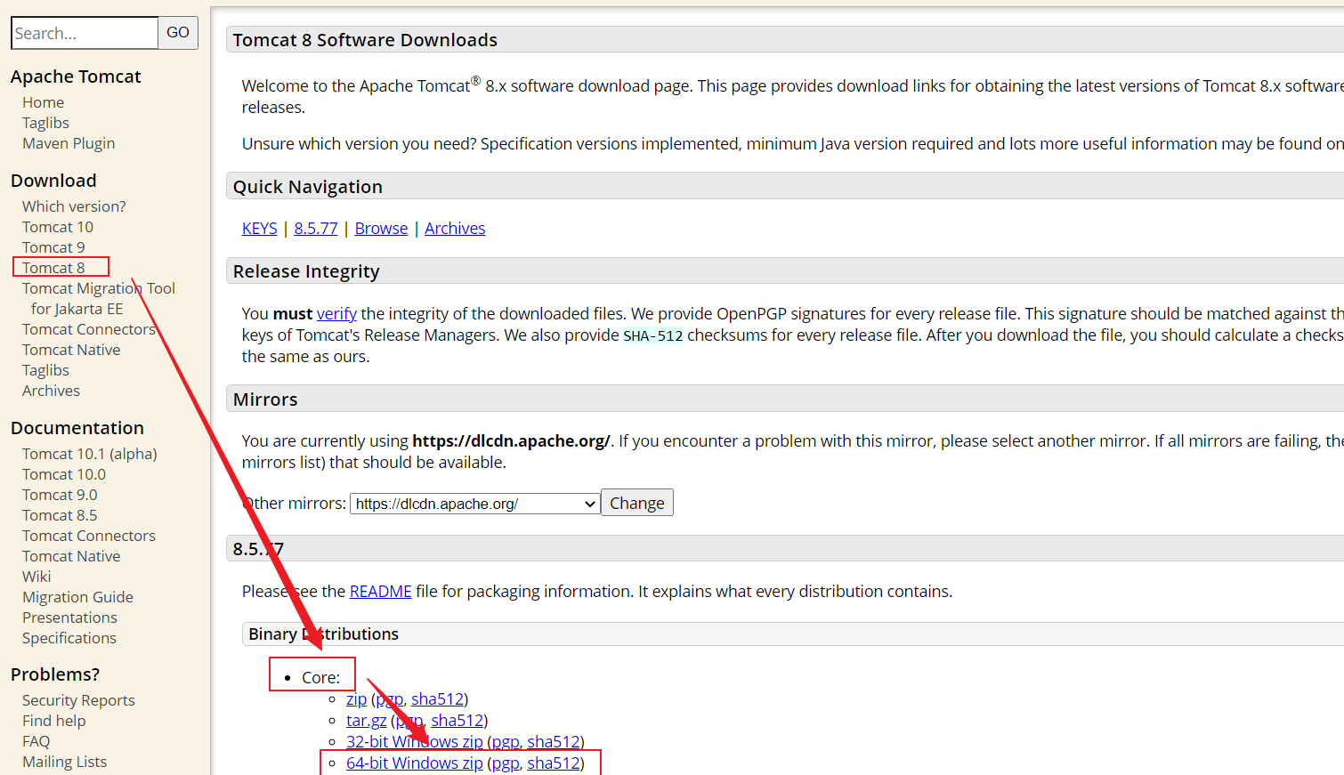The height and width of the screenshot is (775, 1344).
Task: Open the Mailing Lists link
Action: click(x=64, y=762)
